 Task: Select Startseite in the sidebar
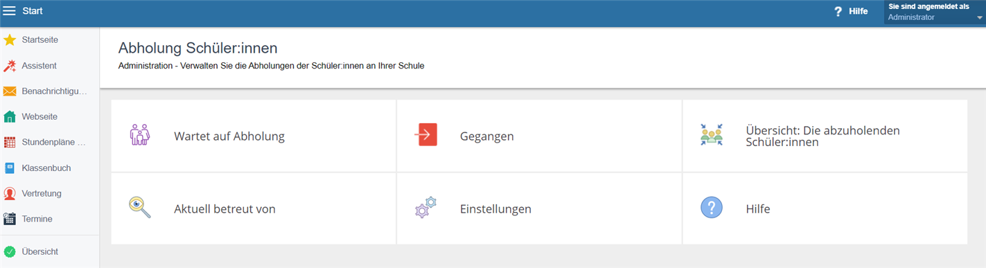(x=40, y=40)
